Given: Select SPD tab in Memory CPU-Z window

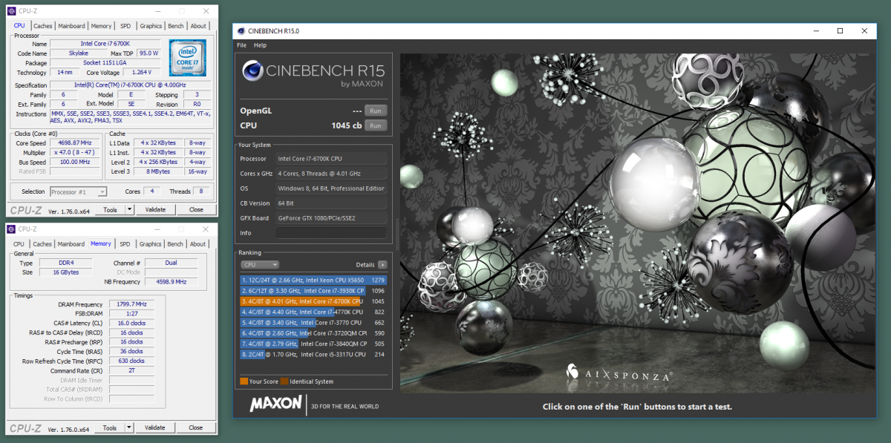Looking at the screenshot, I should pos(125,244).
